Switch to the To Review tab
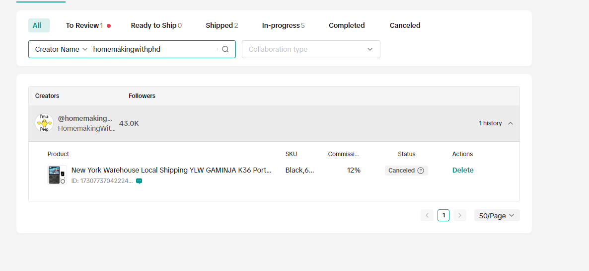589x271 pixels. point(84,25)
